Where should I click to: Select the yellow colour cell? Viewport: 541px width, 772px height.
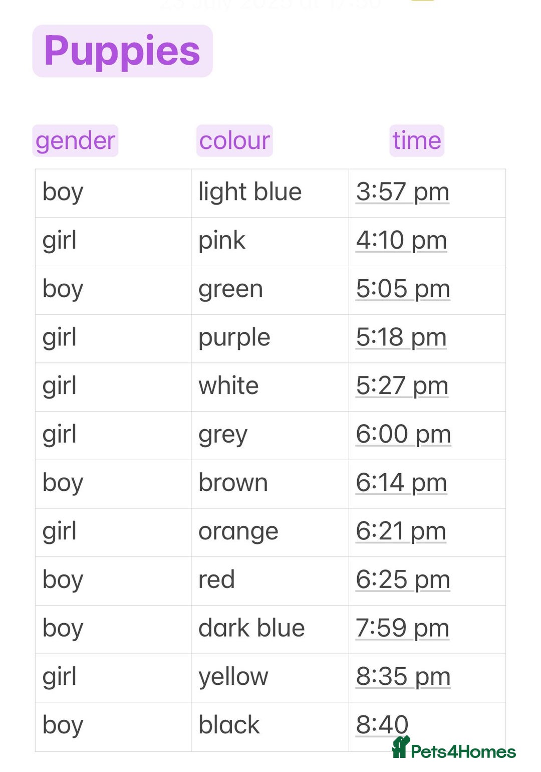tap(270, 678)
